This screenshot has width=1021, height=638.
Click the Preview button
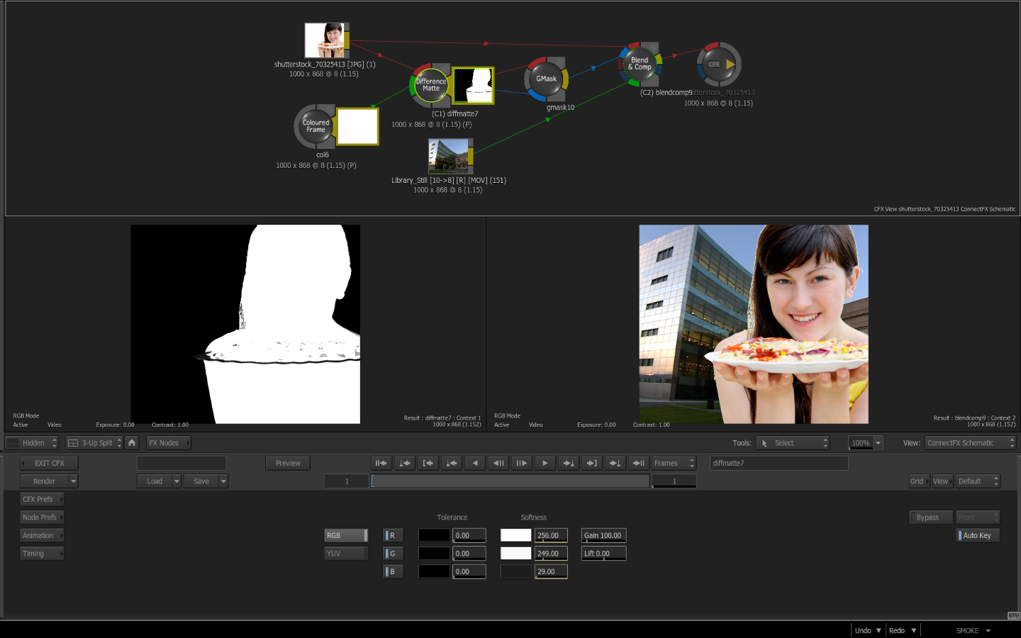pyautogui.click(x=288, y=464)
